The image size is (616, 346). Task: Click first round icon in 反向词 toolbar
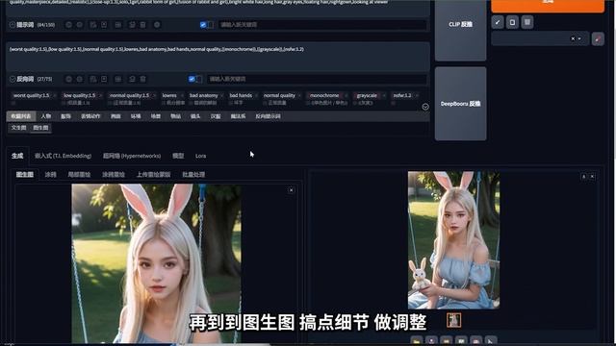pyautogui.click(x=68, y=79)
